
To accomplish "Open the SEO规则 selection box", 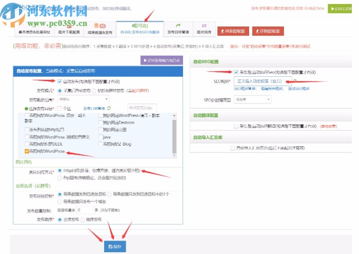I will [263, 81].
